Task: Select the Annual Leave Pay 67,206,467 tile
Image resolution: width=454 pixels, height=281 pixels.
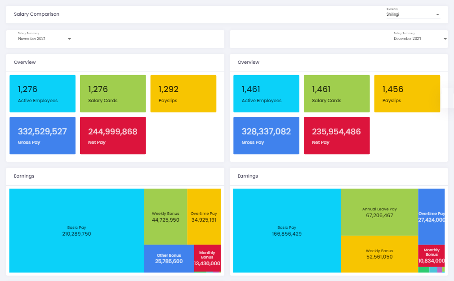Action: click(x=379, y=212)
